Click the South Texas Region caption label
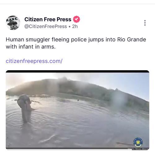 (x=139, y=149)
